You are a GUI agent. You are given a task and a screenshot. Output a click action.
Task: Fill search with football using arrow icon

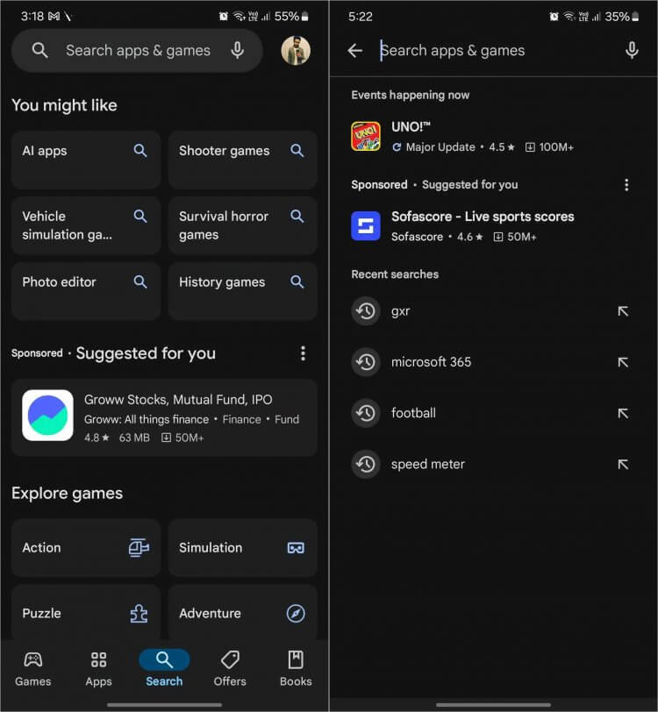coord(623,413)
